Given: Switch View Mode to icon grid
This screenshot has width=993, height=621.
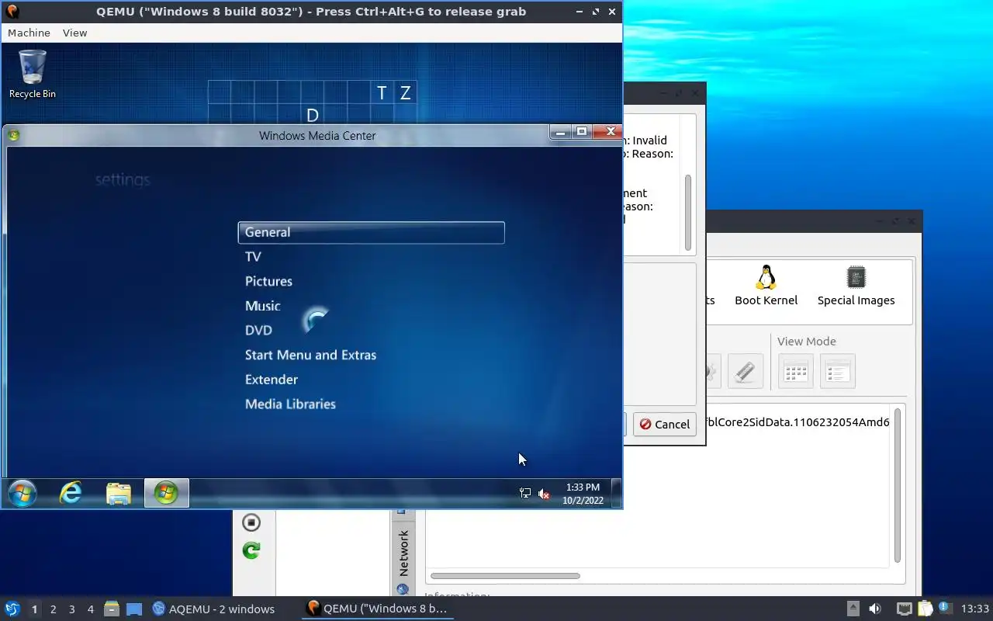Looking at the screenshot, I should coord(796,372).
